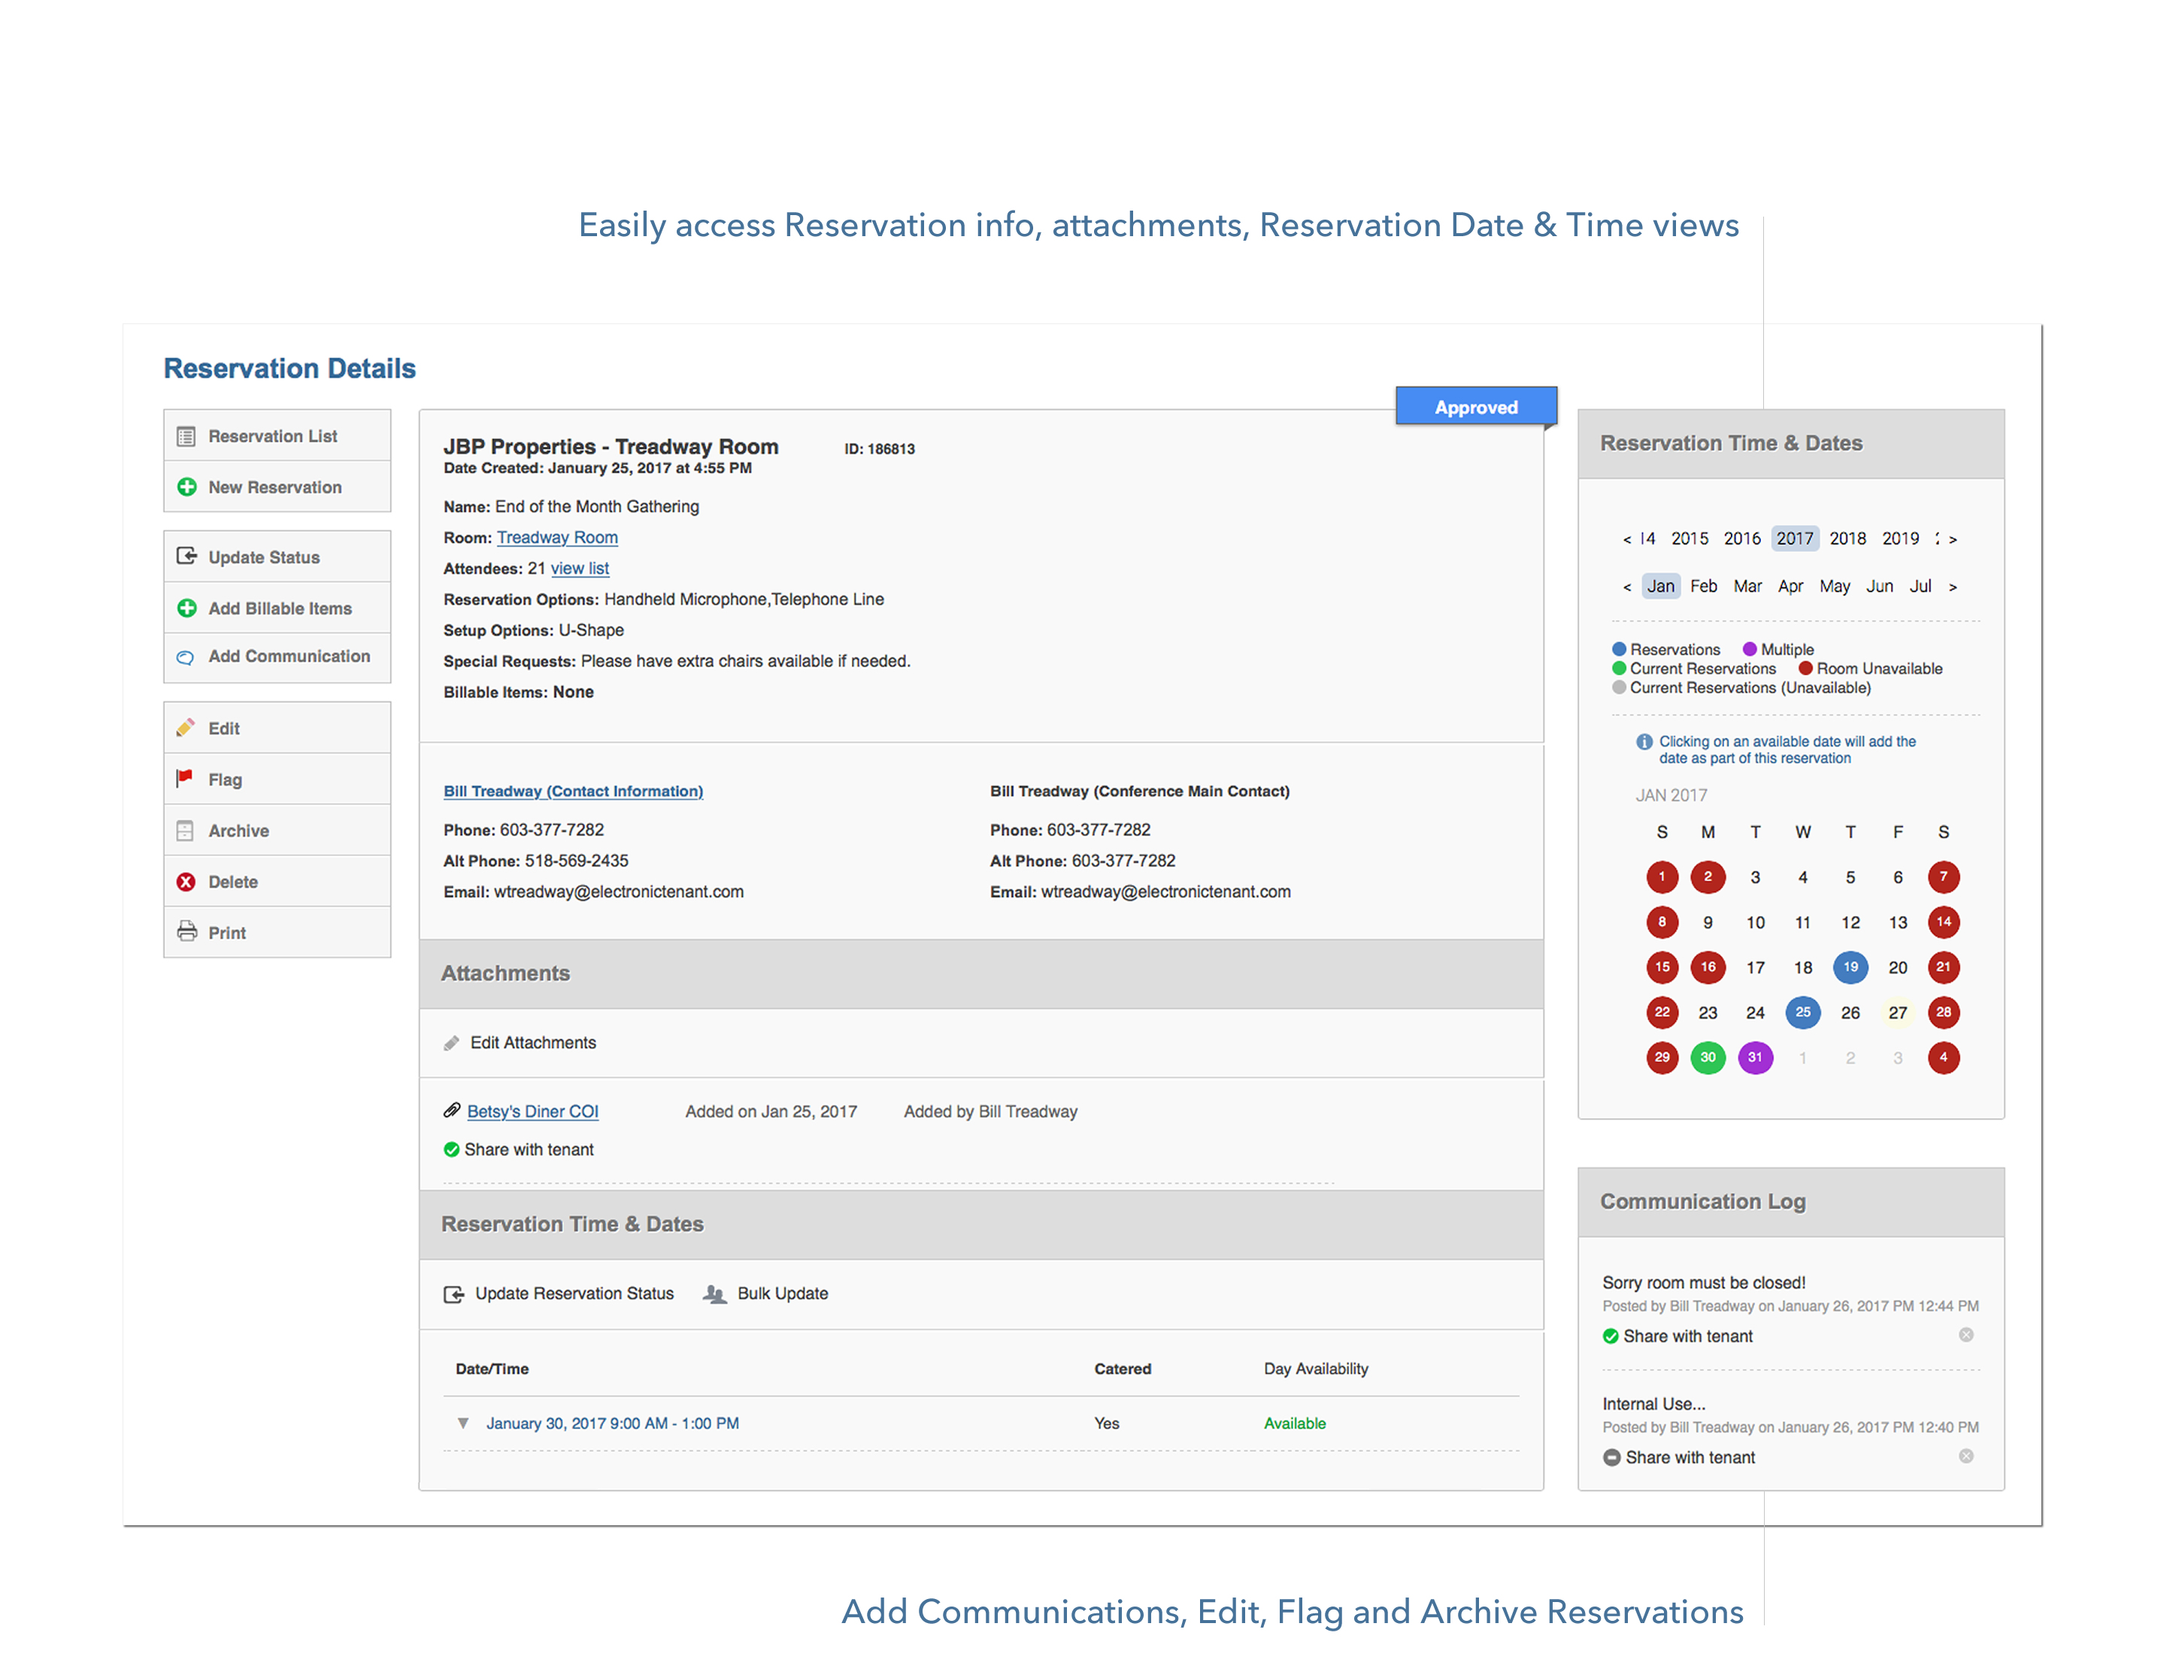
Task: Click highlighted date 27 on calendar
Action: click(1898, 1013)
